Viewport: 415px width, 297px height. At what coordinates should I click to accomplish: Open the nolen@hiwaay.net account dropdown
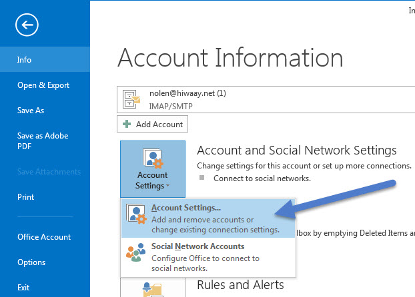(x=266, y=99)
